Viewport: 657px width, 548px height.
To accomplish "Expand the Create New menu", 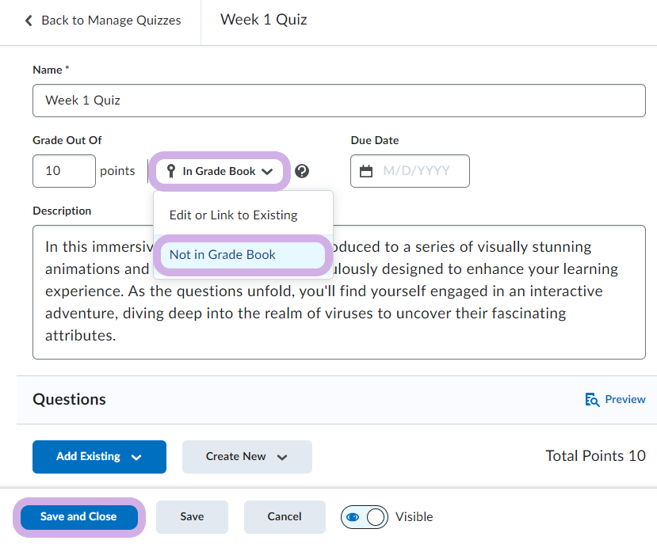I will coord(246,457).
